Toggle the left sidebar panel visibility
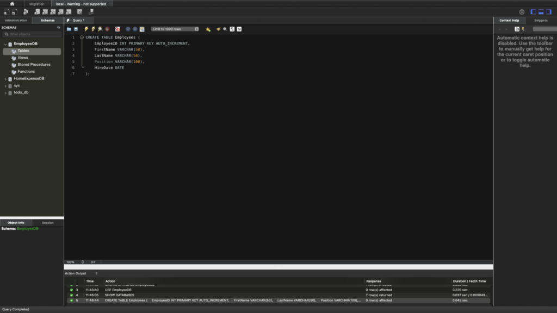Image resolution: width=557 pixels, height=313 pixels. [x=534, y=12]
